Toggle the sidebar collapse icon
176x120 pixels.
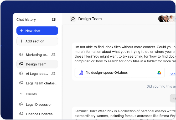click(x=54, y=19)
